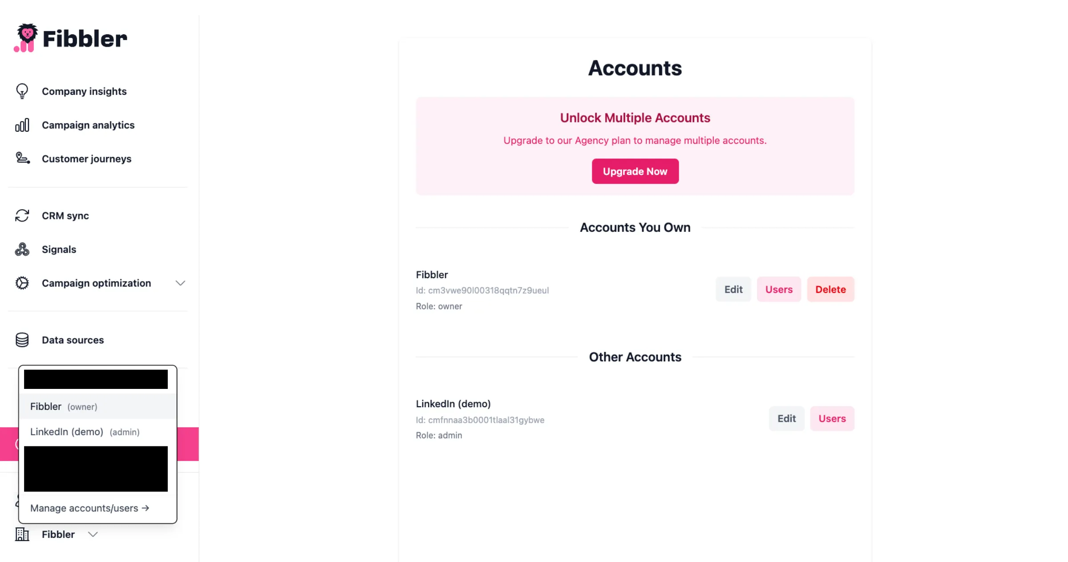The image size is (1068, 562).
Task: Select the CRM sync arrows icon
Action: [x=22, y=215]
